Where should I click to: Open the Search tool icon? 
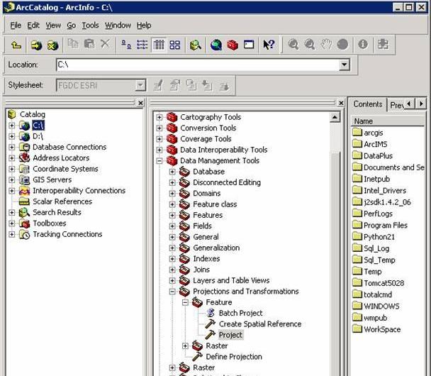tap(196, 45)
